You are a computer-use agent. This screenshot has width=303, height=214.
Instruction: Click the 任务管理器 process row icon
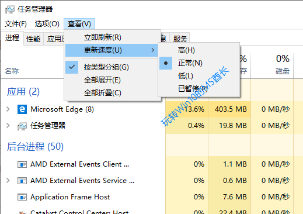(22, 126)
